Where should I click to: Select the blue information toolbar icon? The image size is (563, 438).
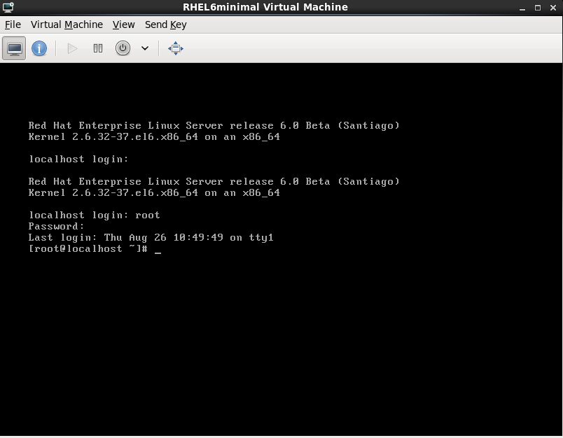pyautogui.click(x=39, y=48)
